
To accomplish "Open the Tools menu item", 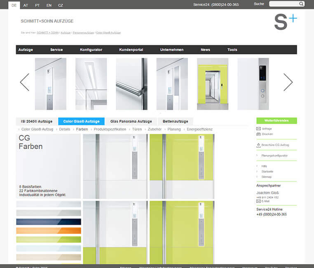I will 232,49.
